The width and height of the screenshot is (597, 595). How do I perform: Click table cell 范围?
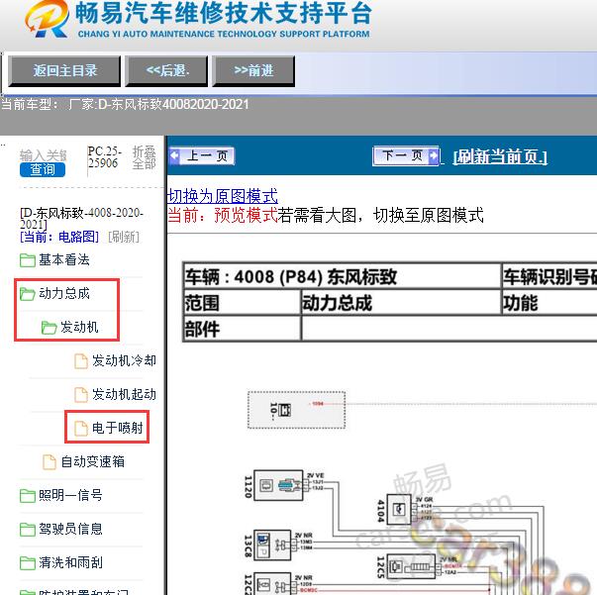(x=243, y=303)
